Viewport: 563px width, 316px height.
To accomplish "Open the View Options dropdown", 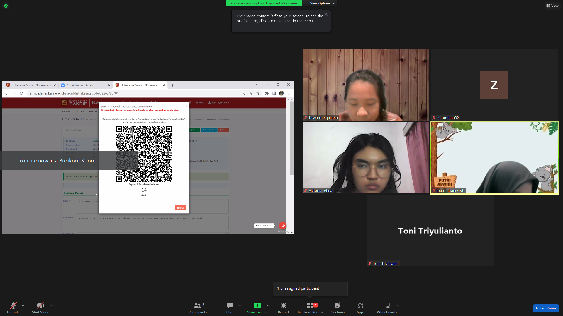I will point(322,3).
